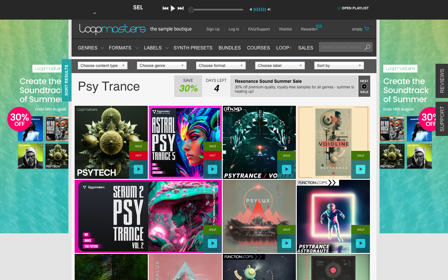
Task: Click the HOT badge on PSYTECH pack
Action: click(x=138, y=156)
